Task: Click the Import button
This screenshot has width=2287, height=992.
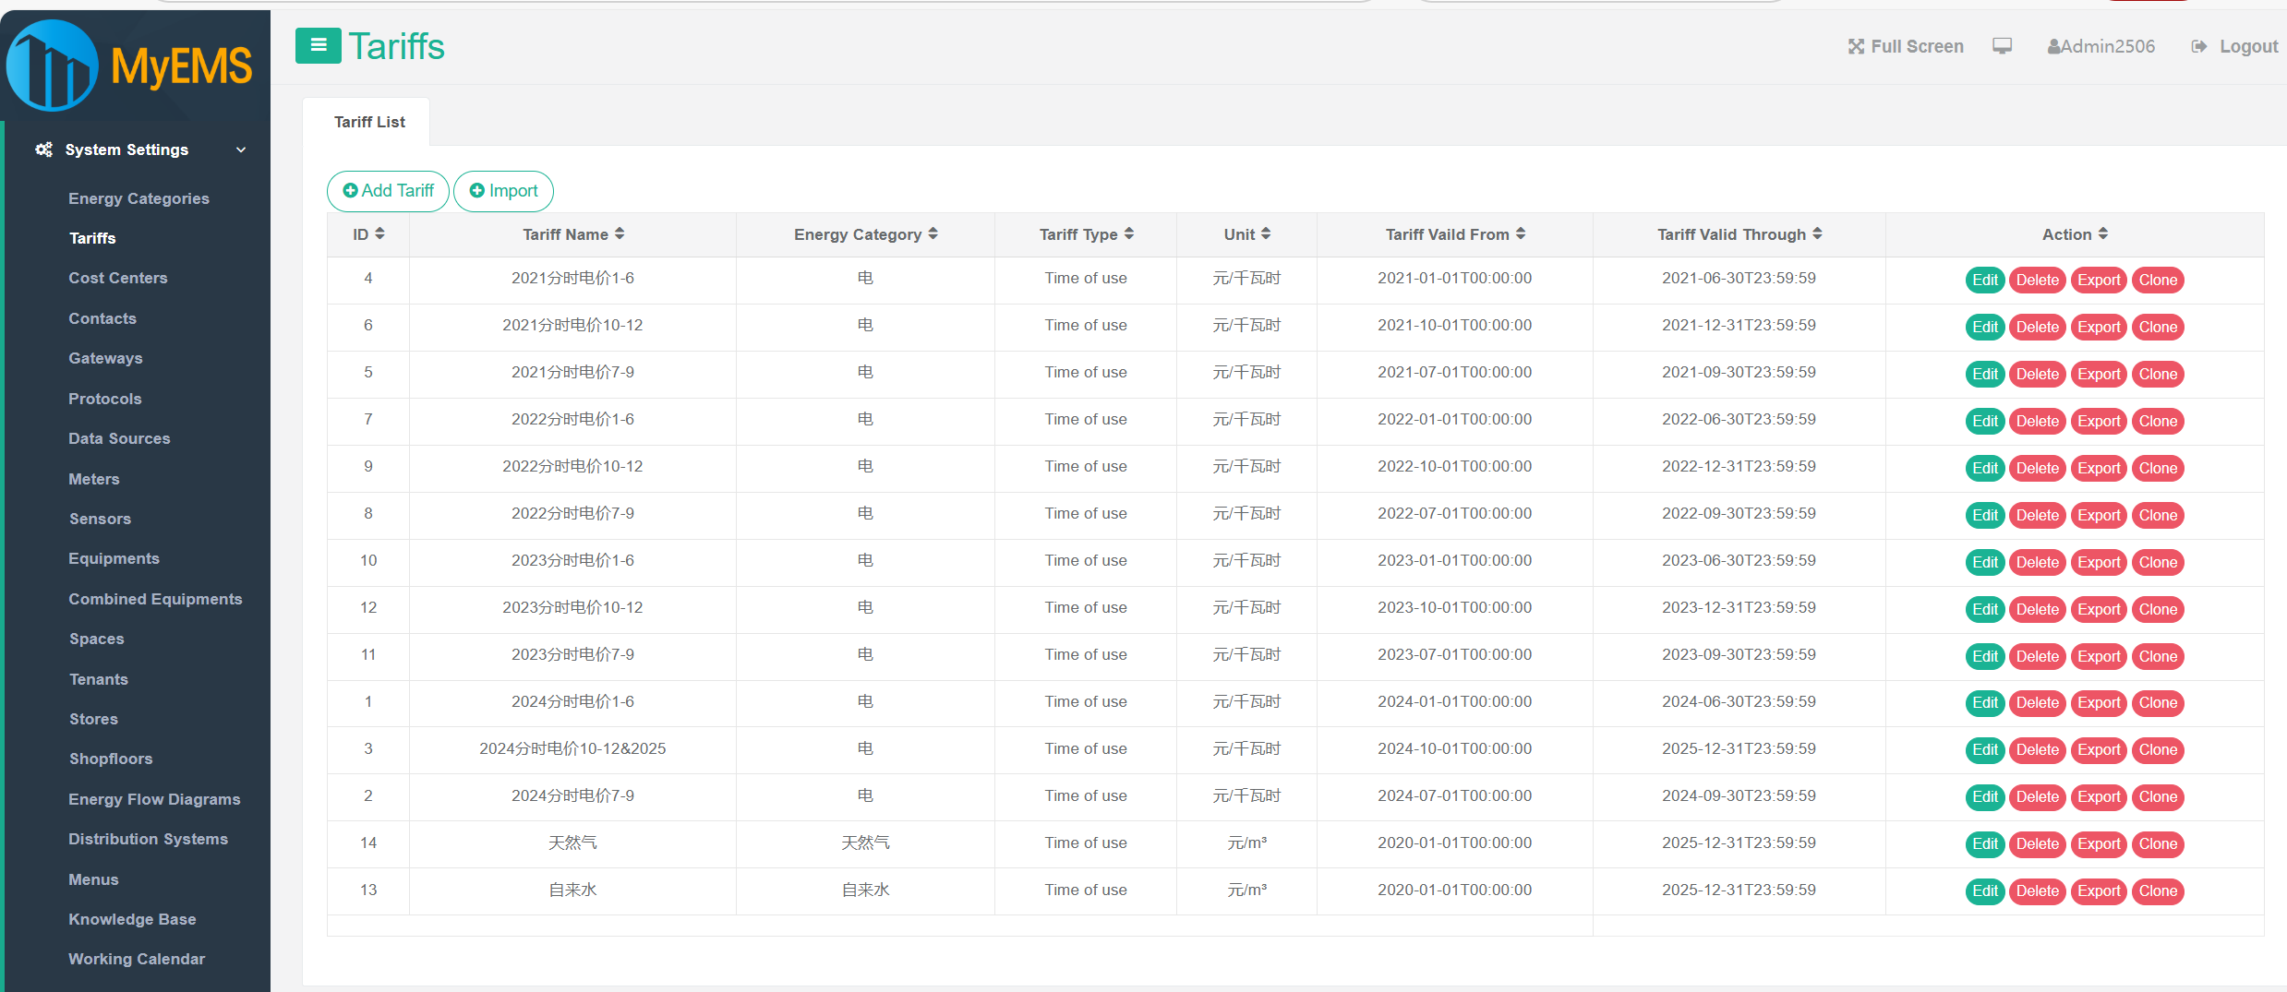Action: click(503, 191)
